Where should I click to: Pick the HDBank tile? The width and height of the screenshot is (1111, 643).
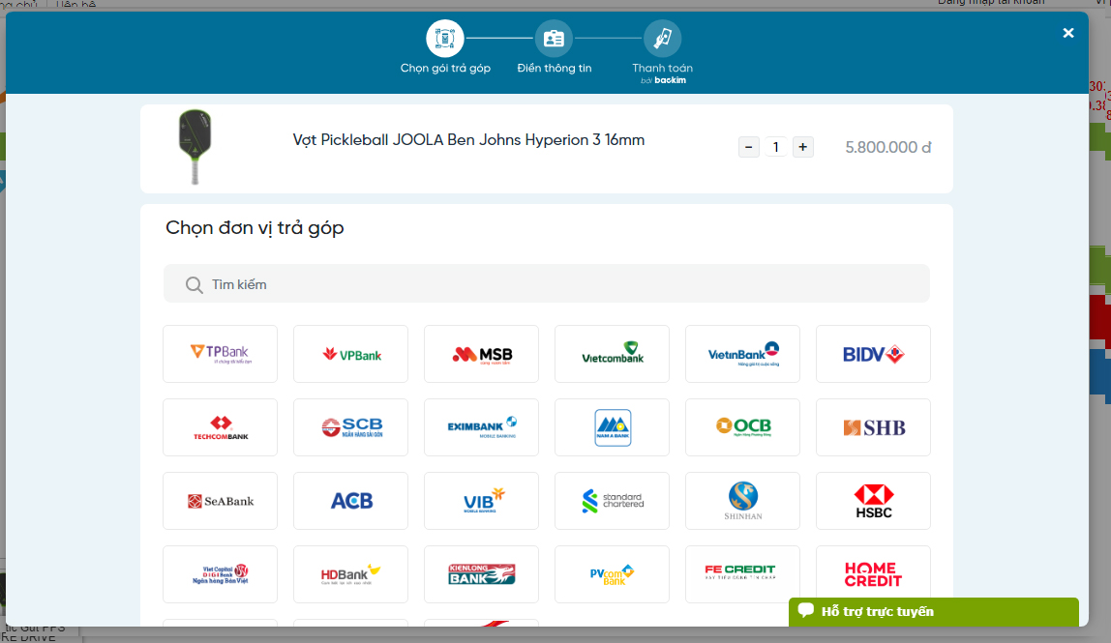click(x=350, y=574)
